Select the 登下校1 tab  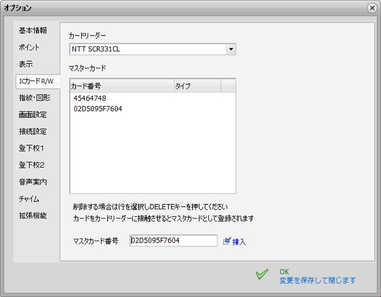(31, 148)
